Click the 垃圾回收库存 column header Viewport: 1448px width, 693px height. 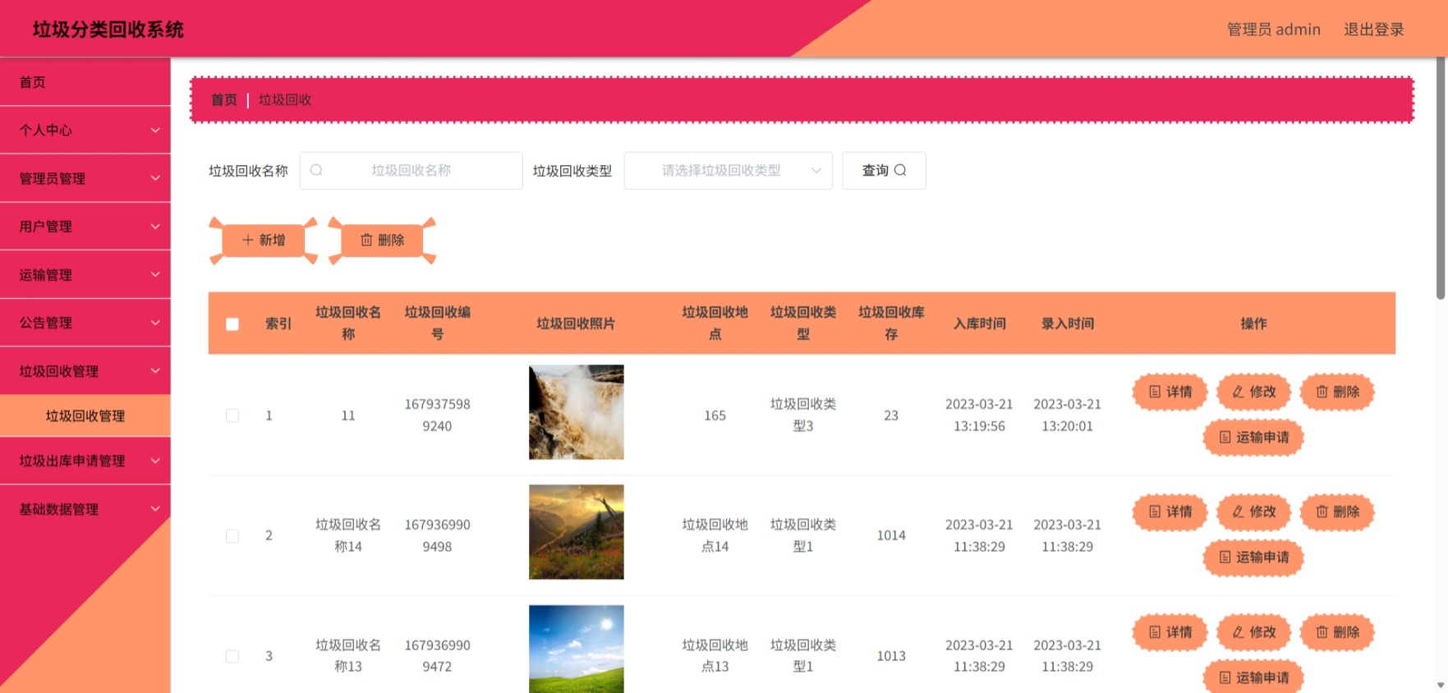coord(891,324)
